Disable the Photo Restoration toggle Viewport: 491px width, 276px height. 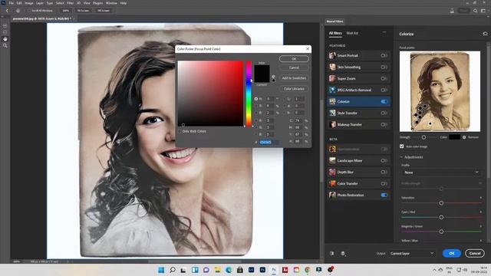[384, 195]
